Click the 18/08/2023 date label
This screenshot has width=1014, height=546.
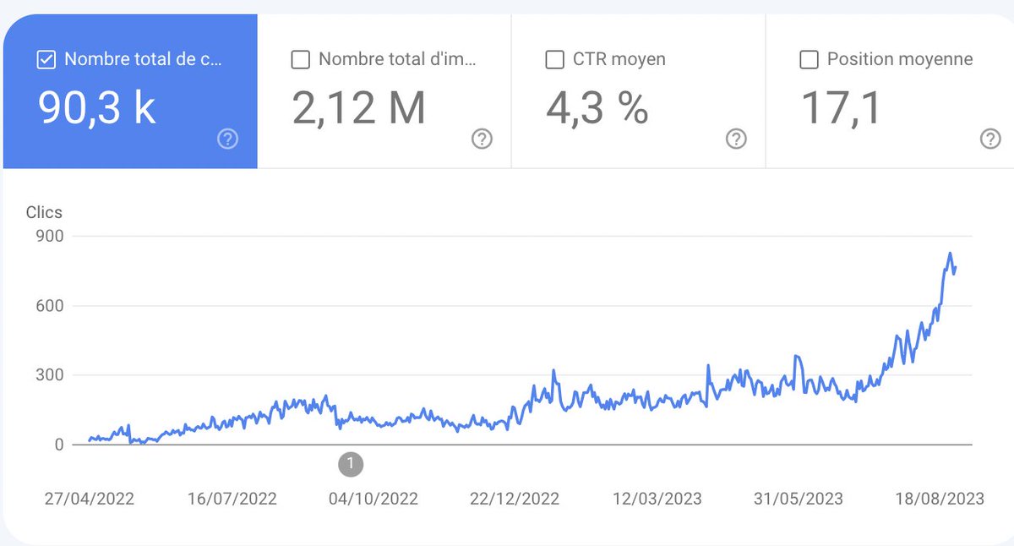(940, 499)
